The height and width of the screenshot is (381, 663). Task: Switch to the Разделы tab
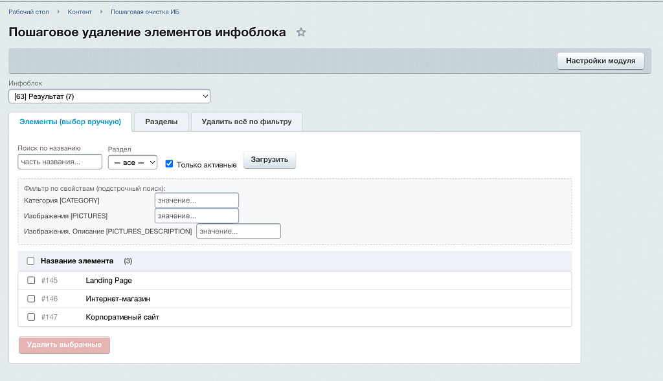click(x=161, y=122)
